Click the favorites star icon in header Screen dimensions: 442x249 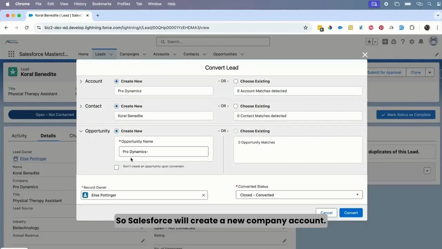pos(369,41)
